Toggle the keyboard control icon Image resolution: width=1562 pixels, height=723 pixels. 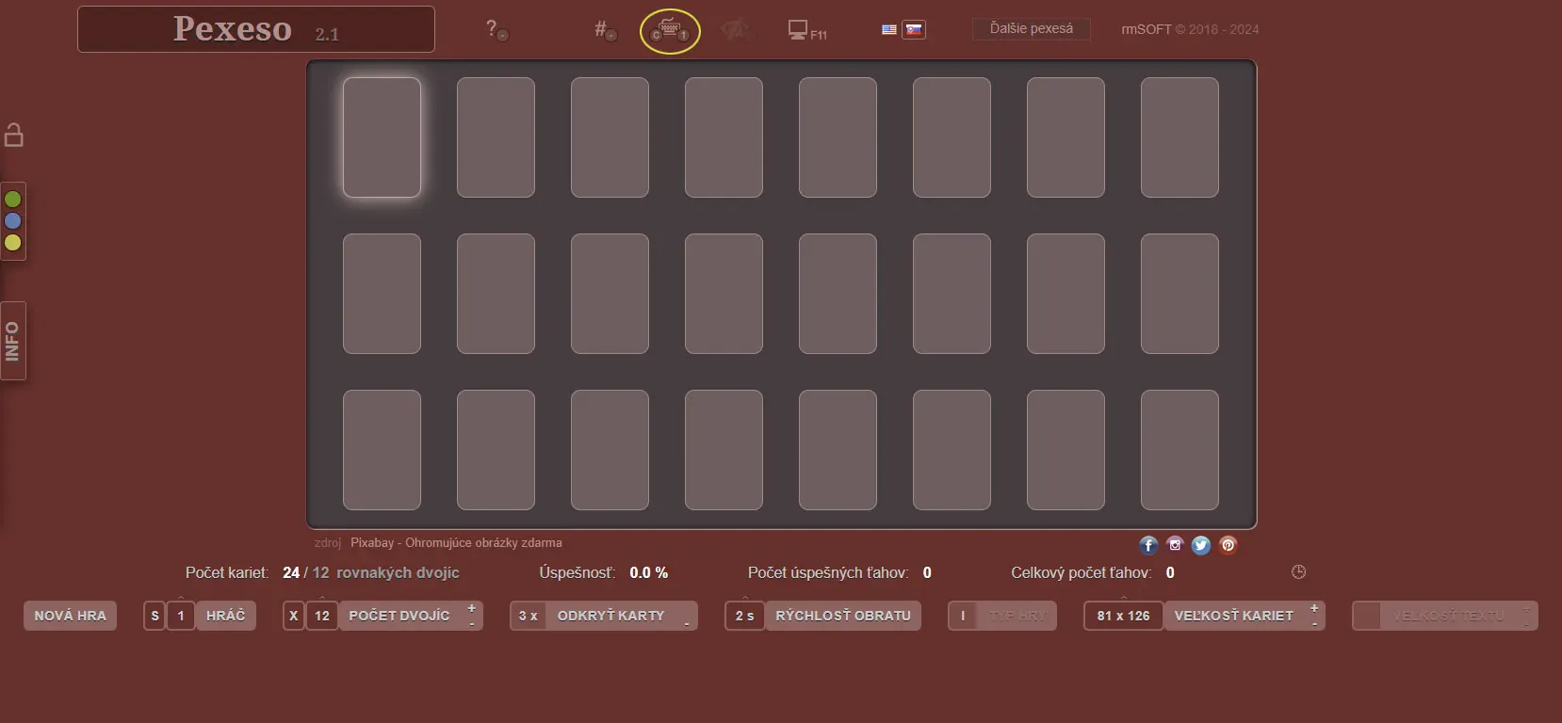tap(670, 31)
